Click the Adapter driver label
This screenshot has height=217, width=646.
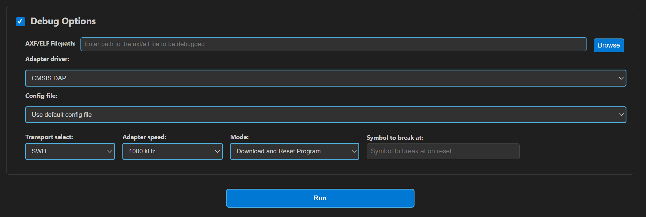pyautogui.click(x=47, y=59)
